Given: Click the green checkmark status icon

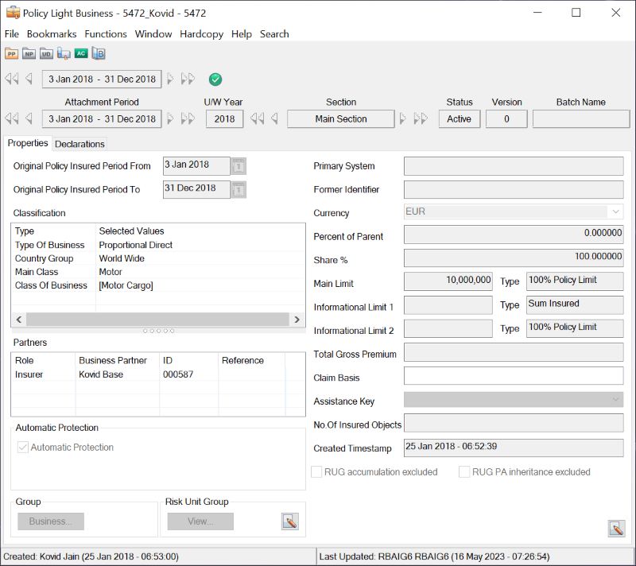Looking at the screenshot, I should (215, 79).
